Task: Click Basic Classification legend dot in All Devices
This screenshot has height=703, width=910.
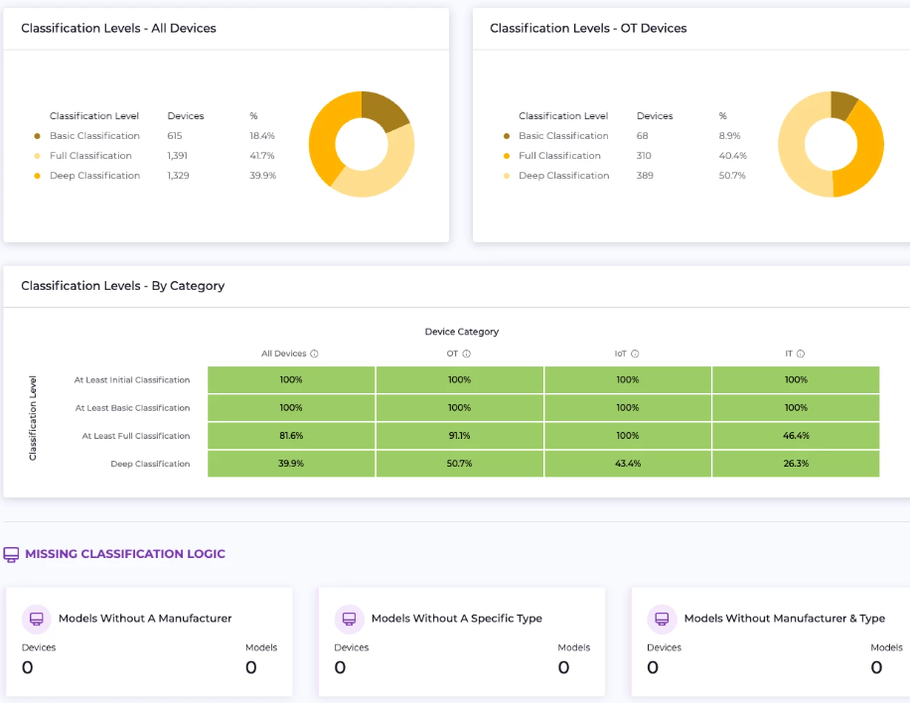Action: point(38,136)
